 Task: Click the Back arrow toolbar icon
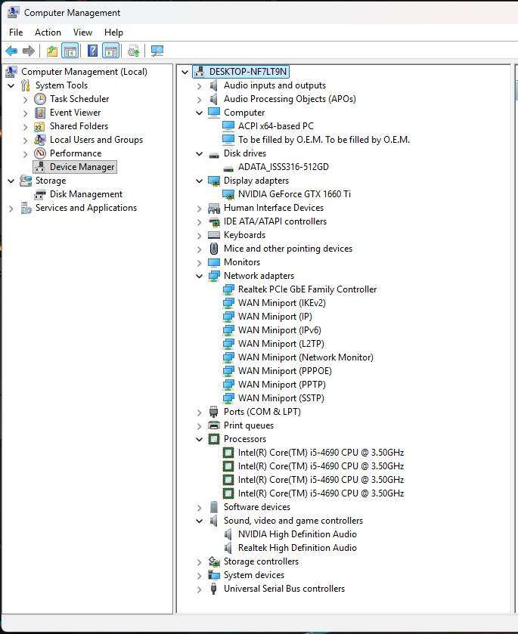coord(11,51)
